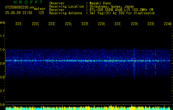This screenshot has height=110, width=173.
Task: Click the 1.0 kHz frequency tick label
Action: [2, 50]
